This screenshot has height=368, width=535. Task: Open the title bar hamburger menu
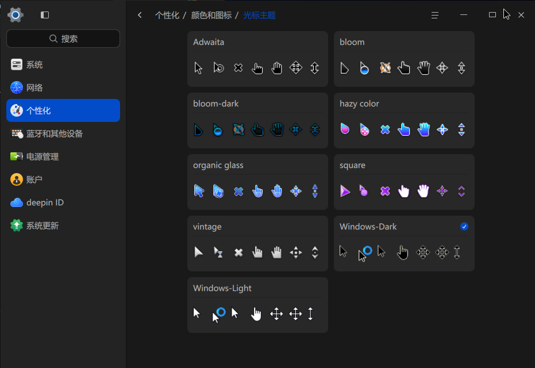click(434, 15)
